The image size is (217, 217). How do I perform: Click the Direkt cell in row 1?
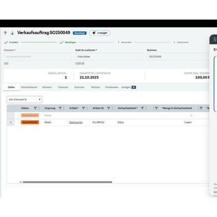48,122
